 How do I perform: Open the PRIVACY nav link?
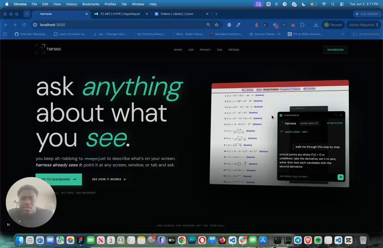click(x=205, y=50)
